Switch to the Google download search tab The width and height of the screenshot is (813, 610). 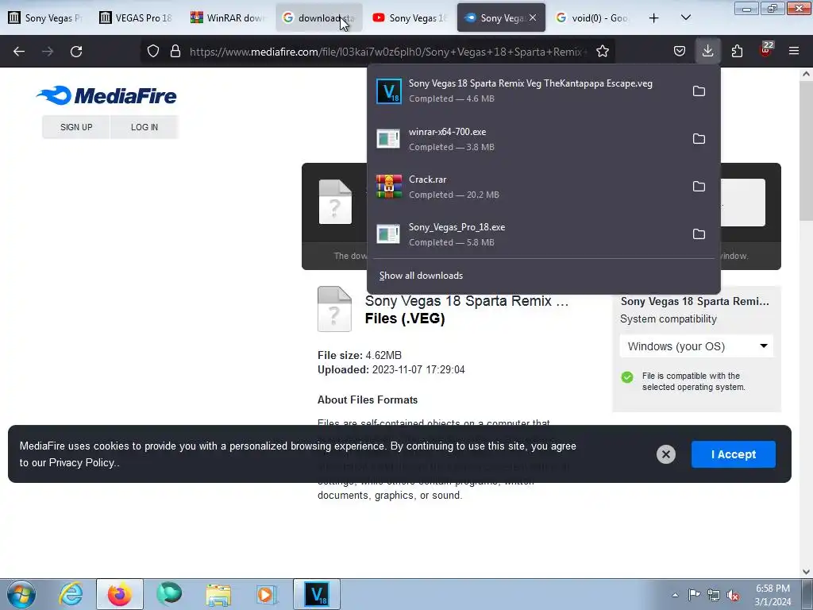click(x=318, y=17)
